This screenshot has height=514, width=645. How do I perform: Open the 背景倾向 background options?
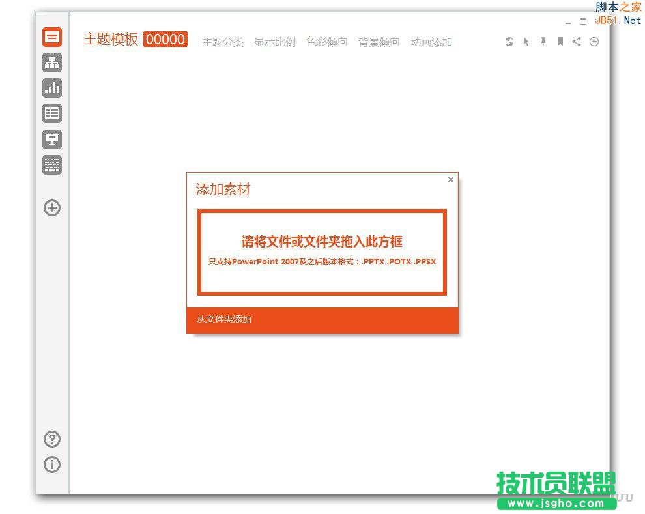tap(379, 42)
